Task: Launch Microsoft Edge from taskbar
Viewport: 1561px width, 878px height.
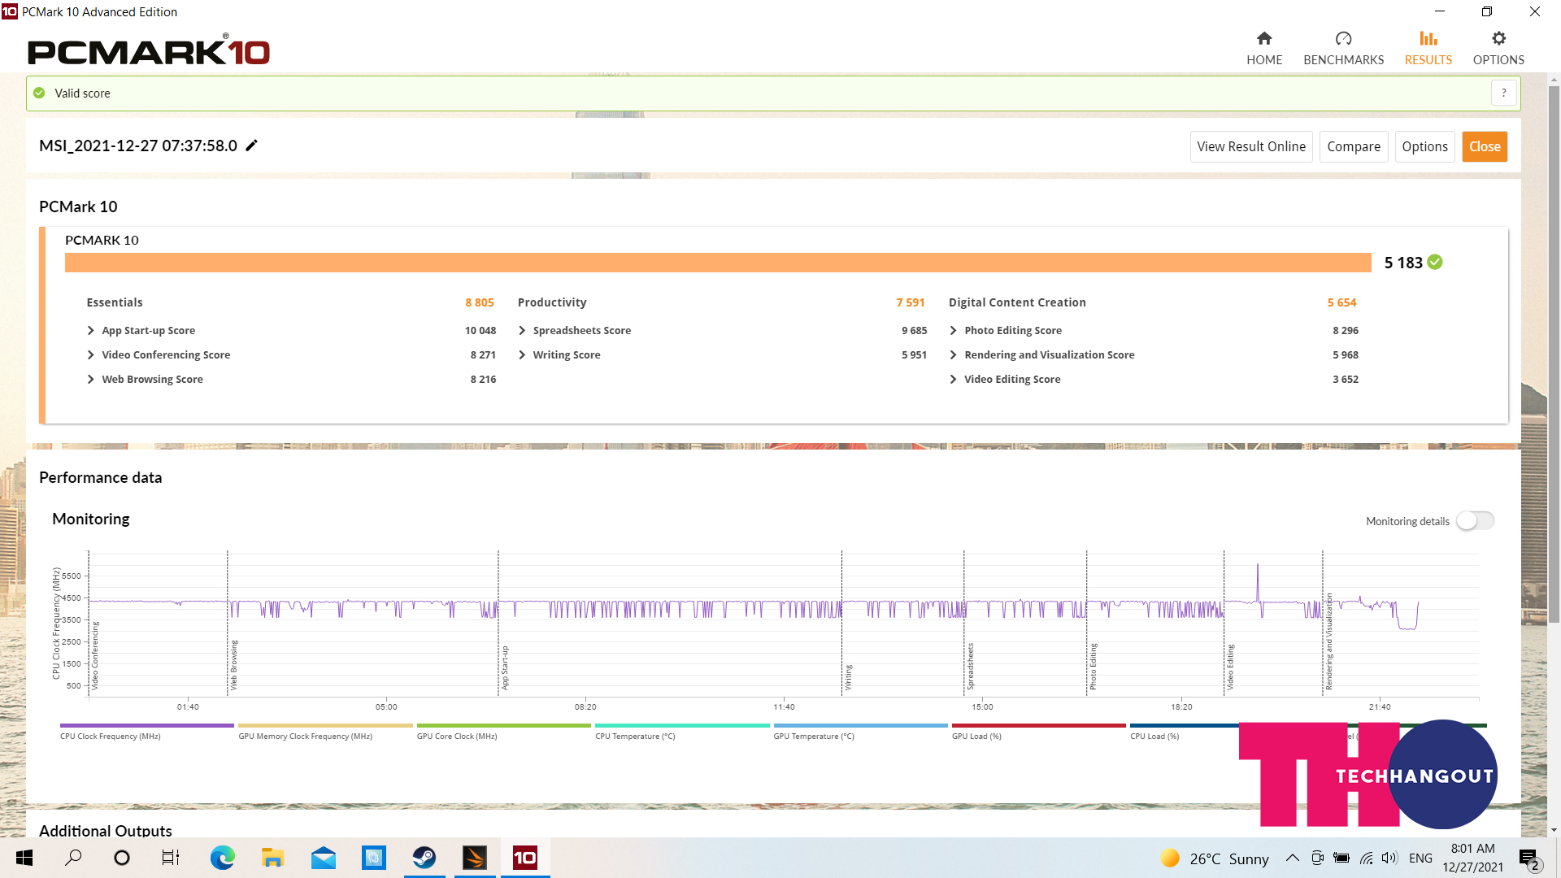Action: tap(222, 858)
